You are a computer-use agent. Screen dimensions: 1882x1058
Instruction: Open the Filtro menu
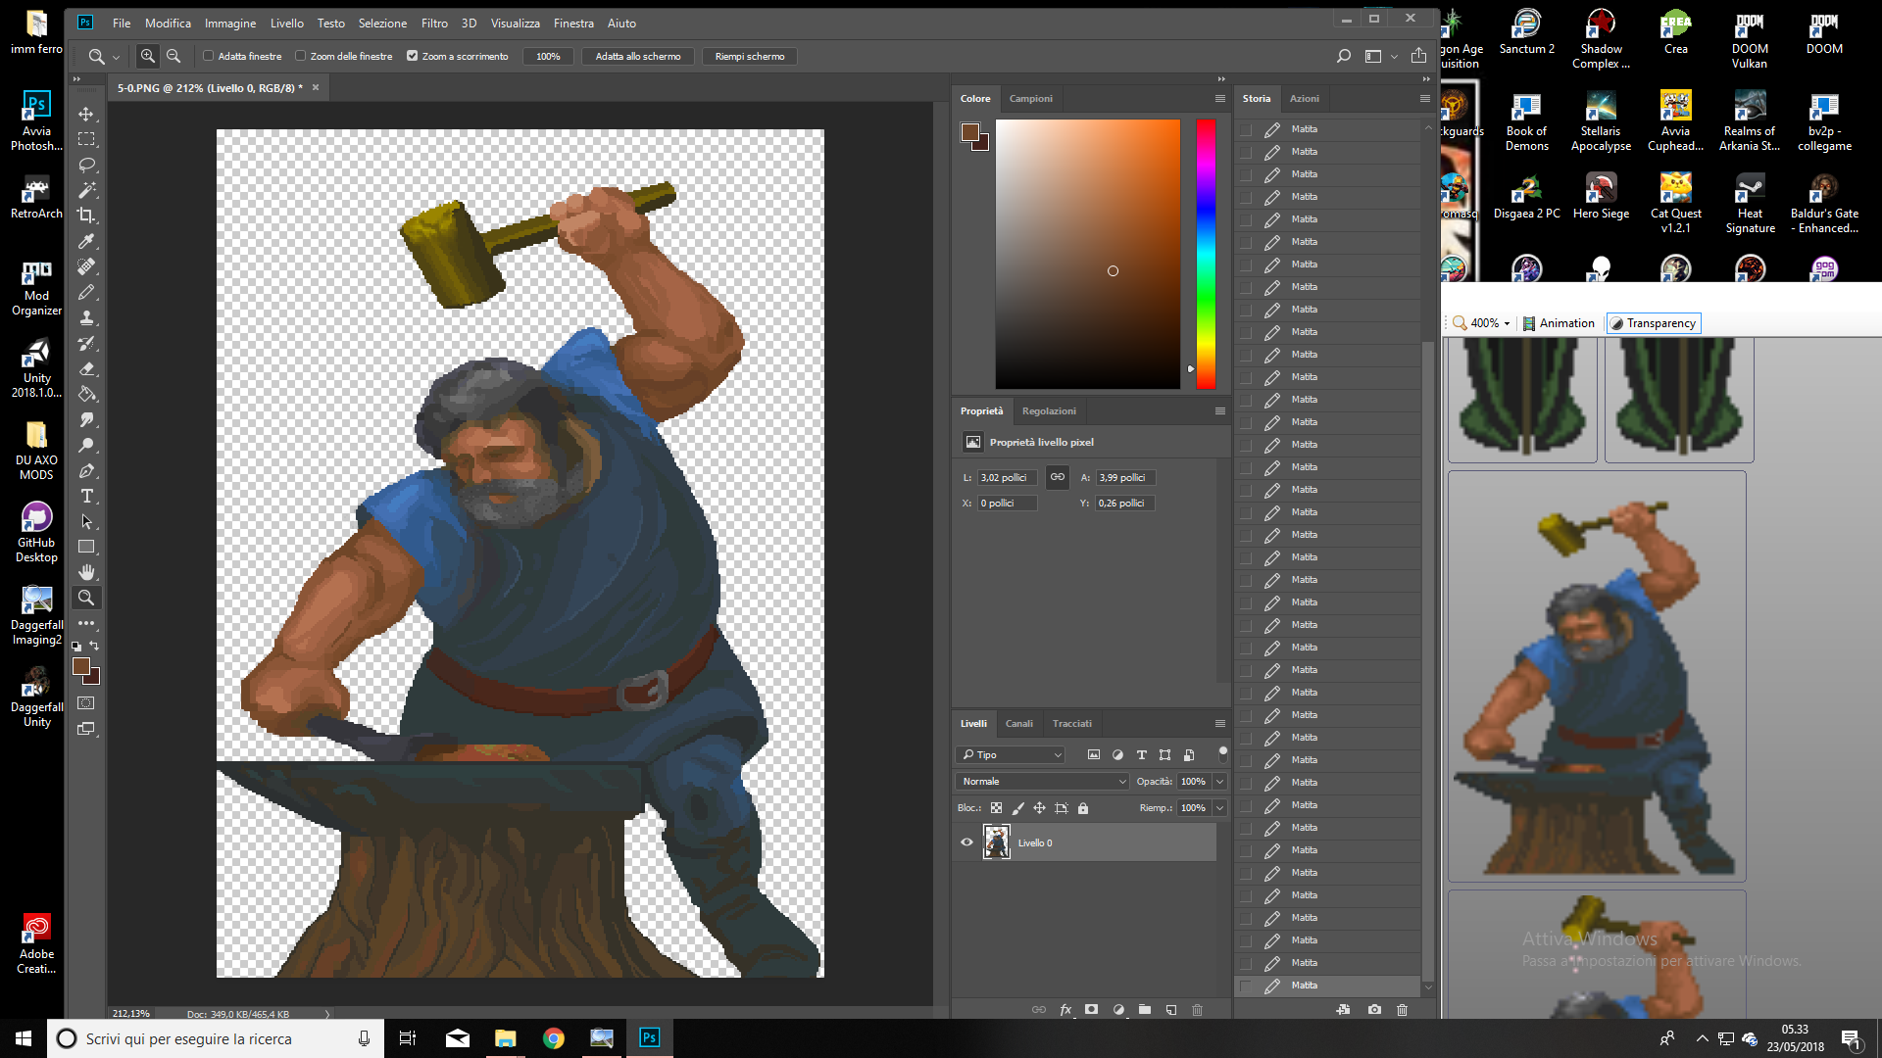tap(434, 23)
